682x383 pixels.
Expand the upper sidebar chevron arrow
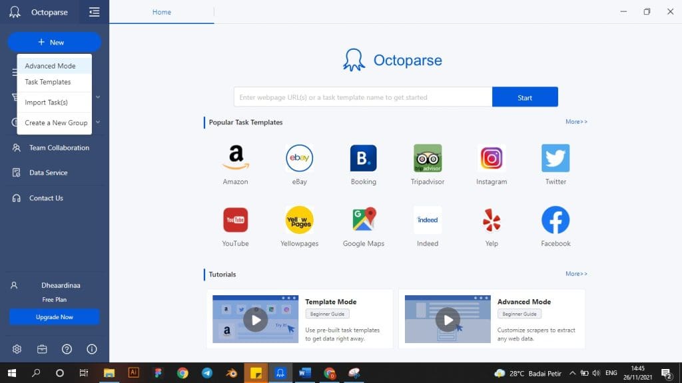98,97
